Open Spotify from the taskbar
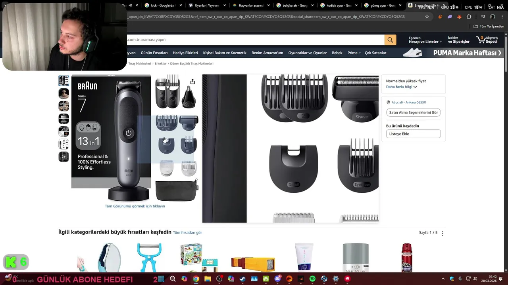The width and height of the screenshot is (508, 285). tap(312, 279)
